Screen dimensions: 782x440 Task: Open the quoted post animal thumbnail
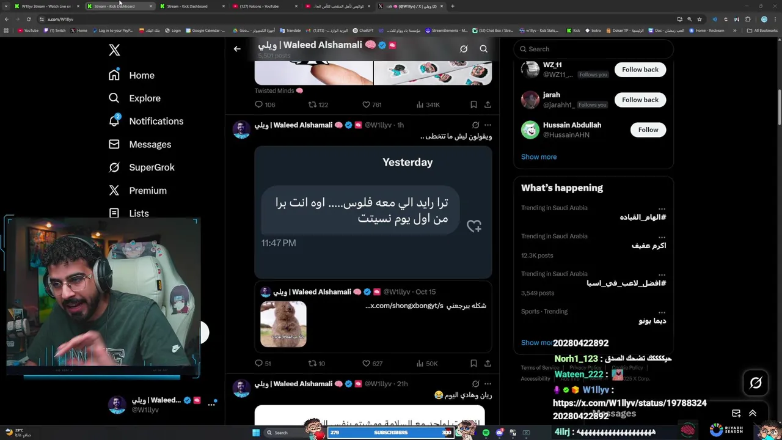click(283, 324)
